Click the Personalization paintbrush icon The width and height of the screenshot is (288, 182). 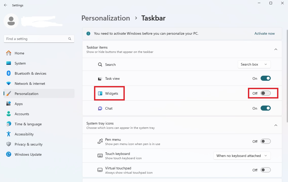pos(9,94)
